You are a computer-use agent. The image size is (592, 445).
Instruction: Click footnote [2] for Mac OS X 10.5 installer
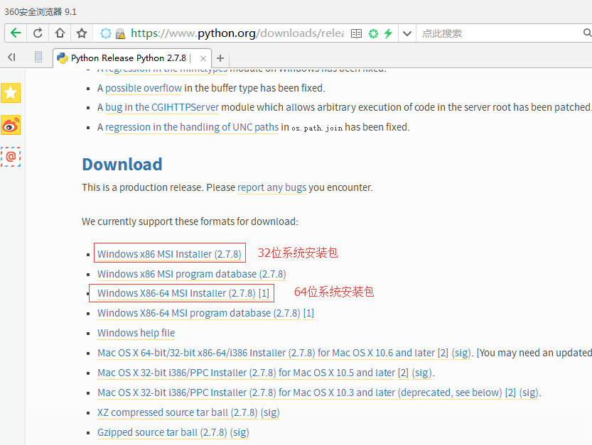pyautogui.click(x=403, y=373)
